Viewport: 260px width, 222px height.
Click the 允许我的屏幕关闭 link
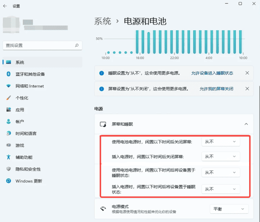click(x=216, y=89)
